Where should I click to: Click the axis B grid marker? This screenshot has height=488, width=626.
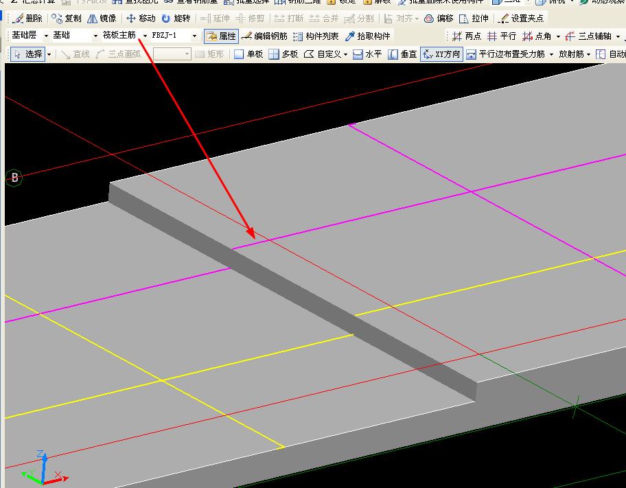point(14,178)
